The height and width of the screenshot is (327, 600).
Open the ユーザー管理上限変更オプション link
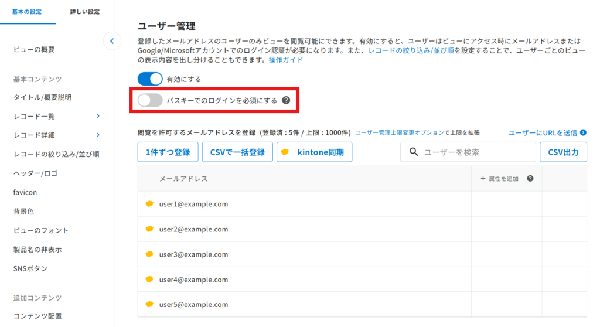point(400,132)
